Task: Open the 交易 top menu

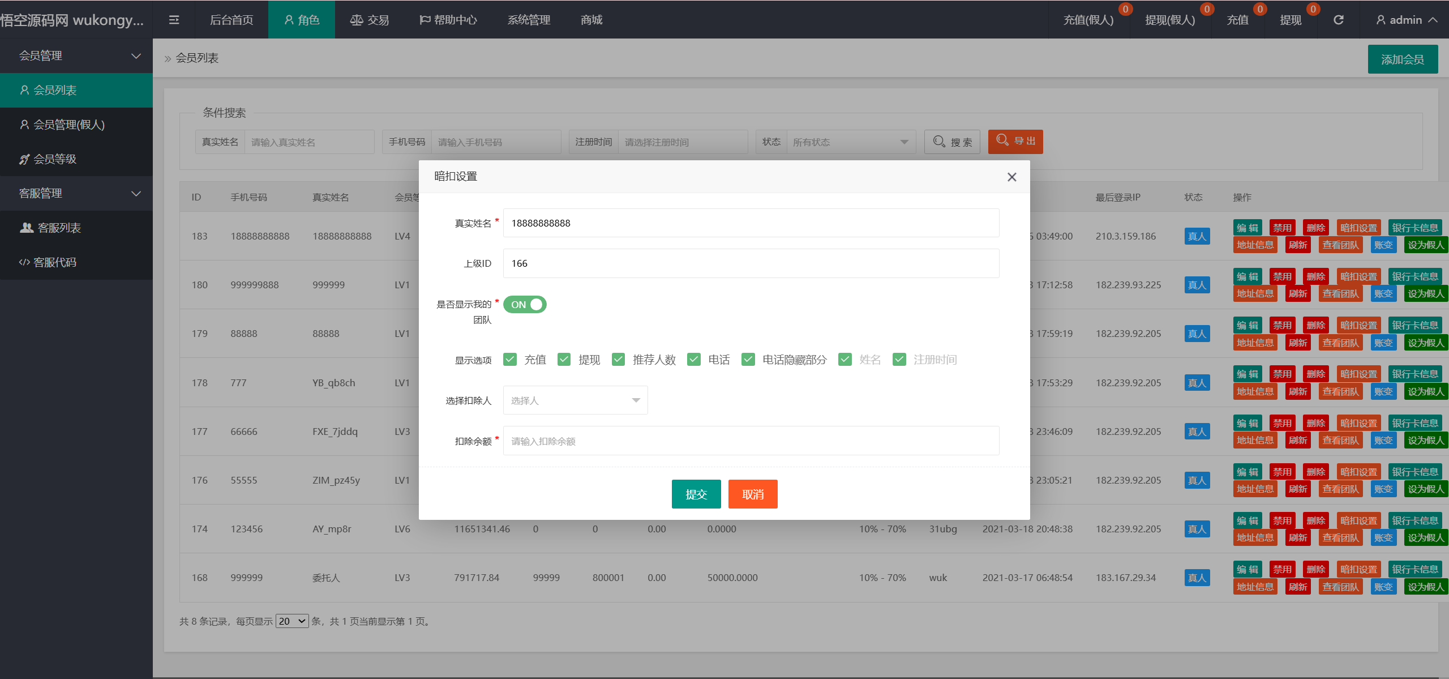Action: pos(370,20)
